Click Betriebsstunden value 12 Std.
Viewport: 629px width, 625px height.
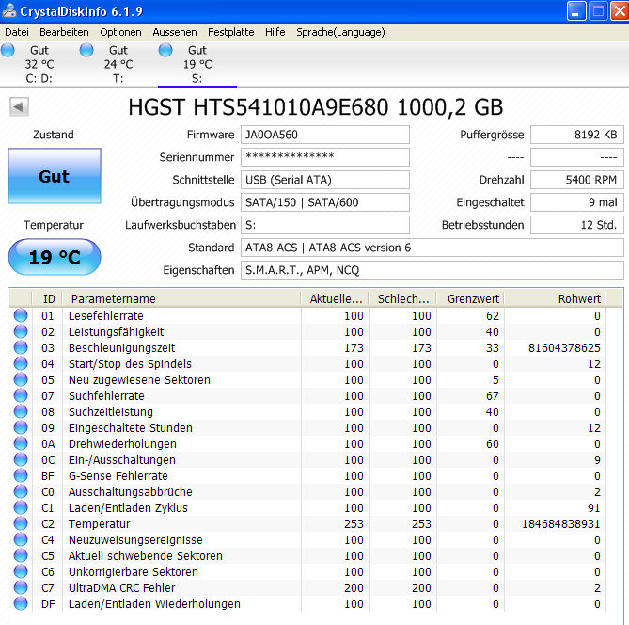pos(577,225)
